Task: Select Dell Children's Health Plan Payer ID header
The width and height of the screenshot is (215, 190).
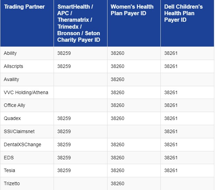Action: click(x=183, y=13)
